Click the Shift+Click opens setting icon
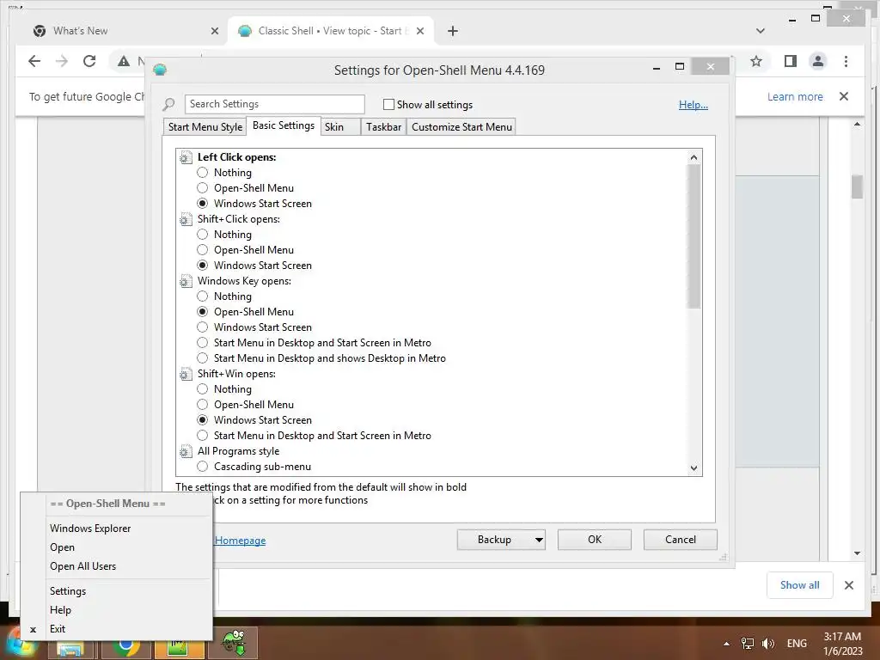Image resolution: width=880 pixels, height=660 pixels. [x=186, y=219]
